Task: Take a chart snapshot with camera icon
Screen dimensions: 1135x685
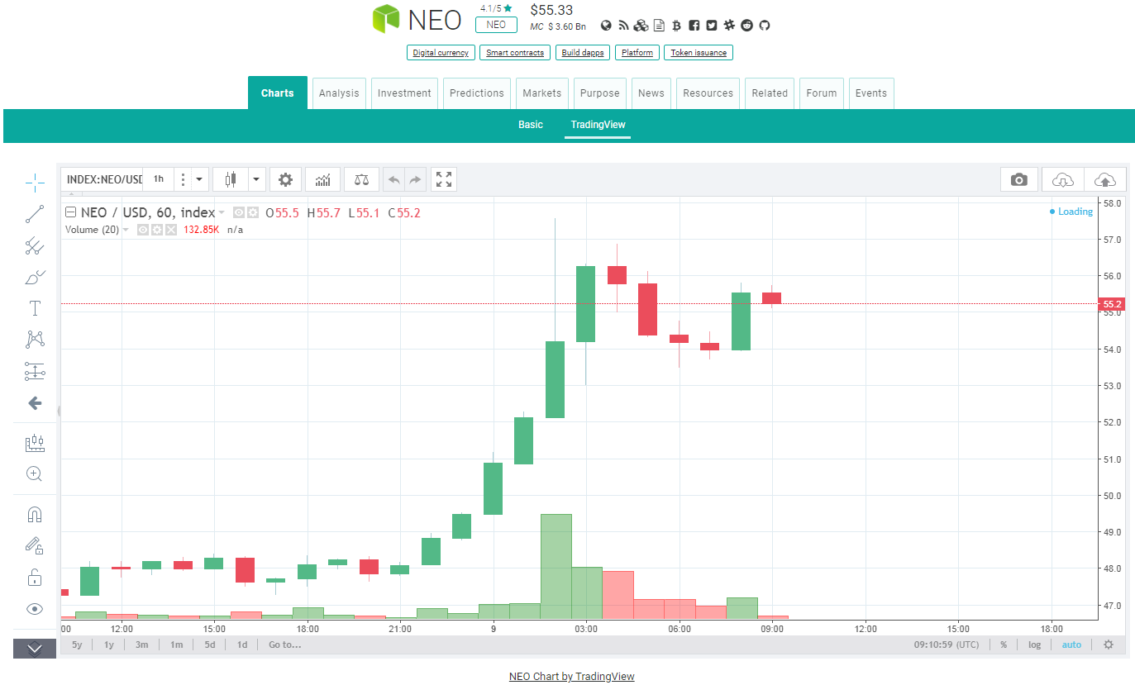Action: (x=1019, y=179)
